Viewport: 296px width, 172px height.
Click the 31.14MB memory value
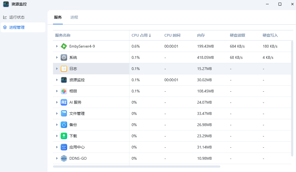click(x=205, y=147)
